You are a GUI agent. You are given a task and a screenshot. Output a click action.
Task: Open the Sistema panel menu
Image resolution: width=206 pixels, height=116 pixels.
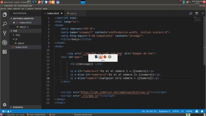click(x=23, y=2)
